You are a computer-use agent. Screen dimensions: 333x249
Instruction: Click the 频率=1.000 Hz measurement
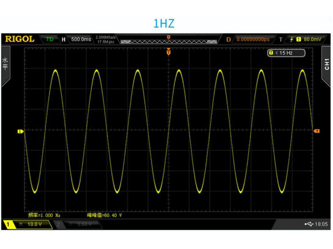click(44, 215)
